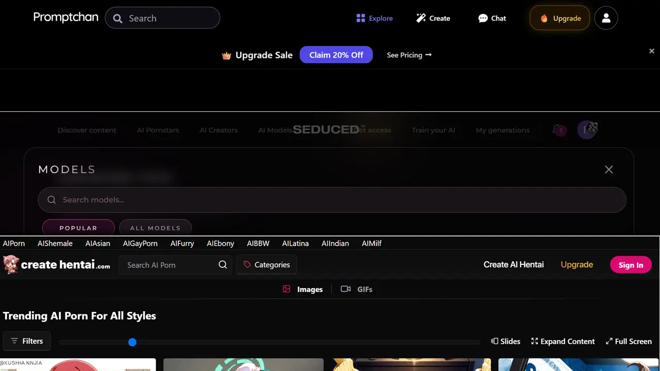
Task: Open AI Creators in Seduced nav
Action: tap(219, 130)
